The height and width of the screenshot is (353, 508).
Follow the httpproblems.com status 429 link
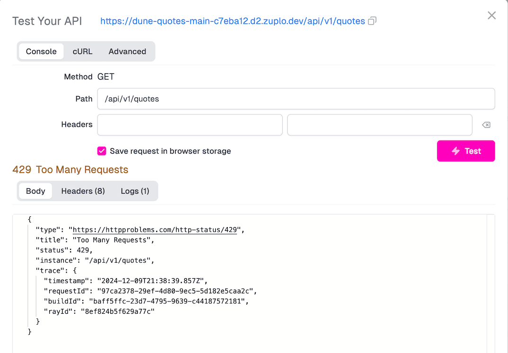(x=156, y=229)
